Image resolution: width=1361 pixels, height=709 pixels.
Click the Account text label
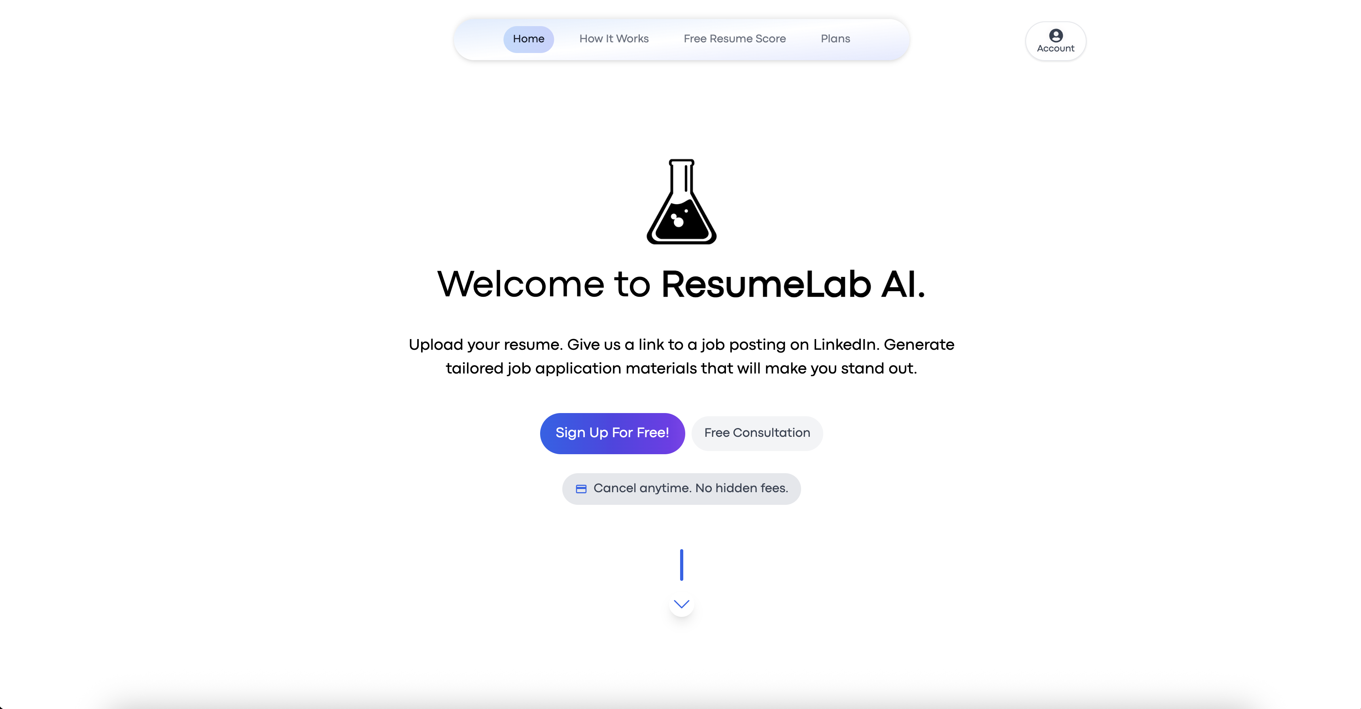1056,49
